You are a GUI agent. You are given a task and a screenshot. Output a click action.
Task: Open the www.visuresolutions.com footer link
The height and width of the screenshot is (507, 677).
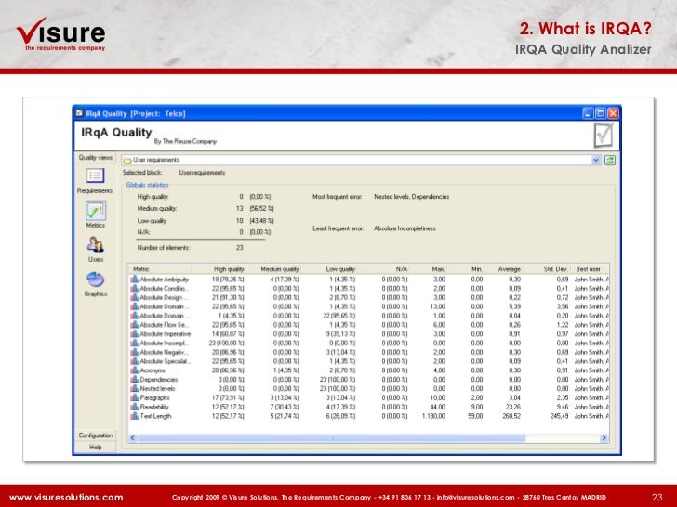click(x=66, y=497)
